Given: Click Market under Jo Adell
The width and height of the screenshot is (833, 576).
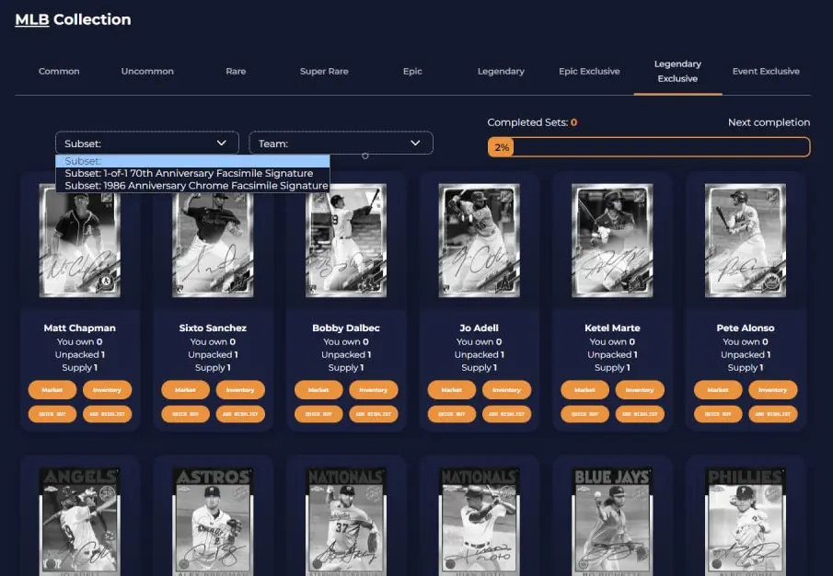Looking at the screenshot, I should (452, 389).
